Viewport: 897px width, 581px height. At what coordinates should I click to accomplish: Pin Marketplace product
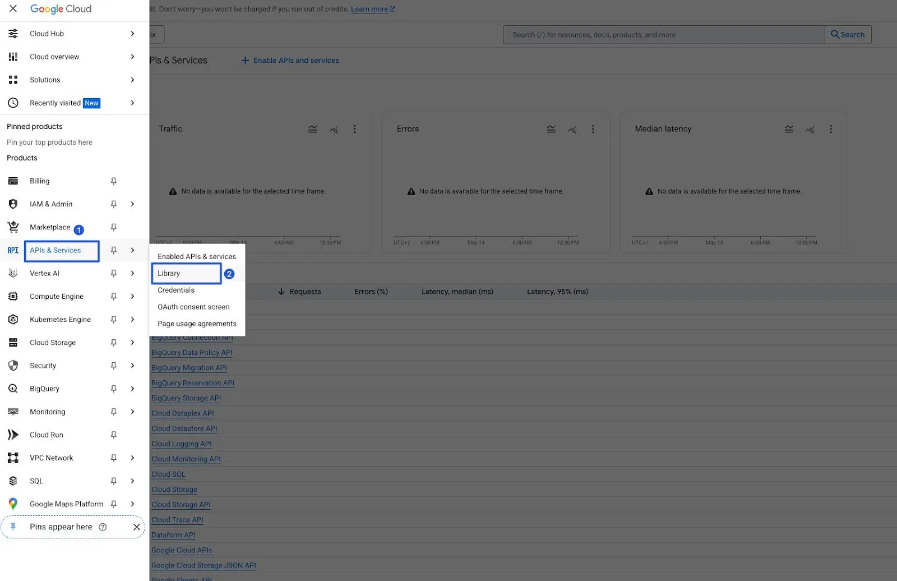click(x=113, y=227)
